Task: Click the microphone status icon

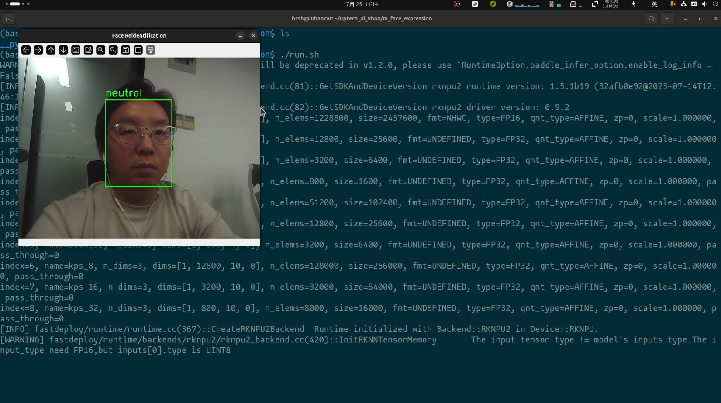Action: point(673,4)
